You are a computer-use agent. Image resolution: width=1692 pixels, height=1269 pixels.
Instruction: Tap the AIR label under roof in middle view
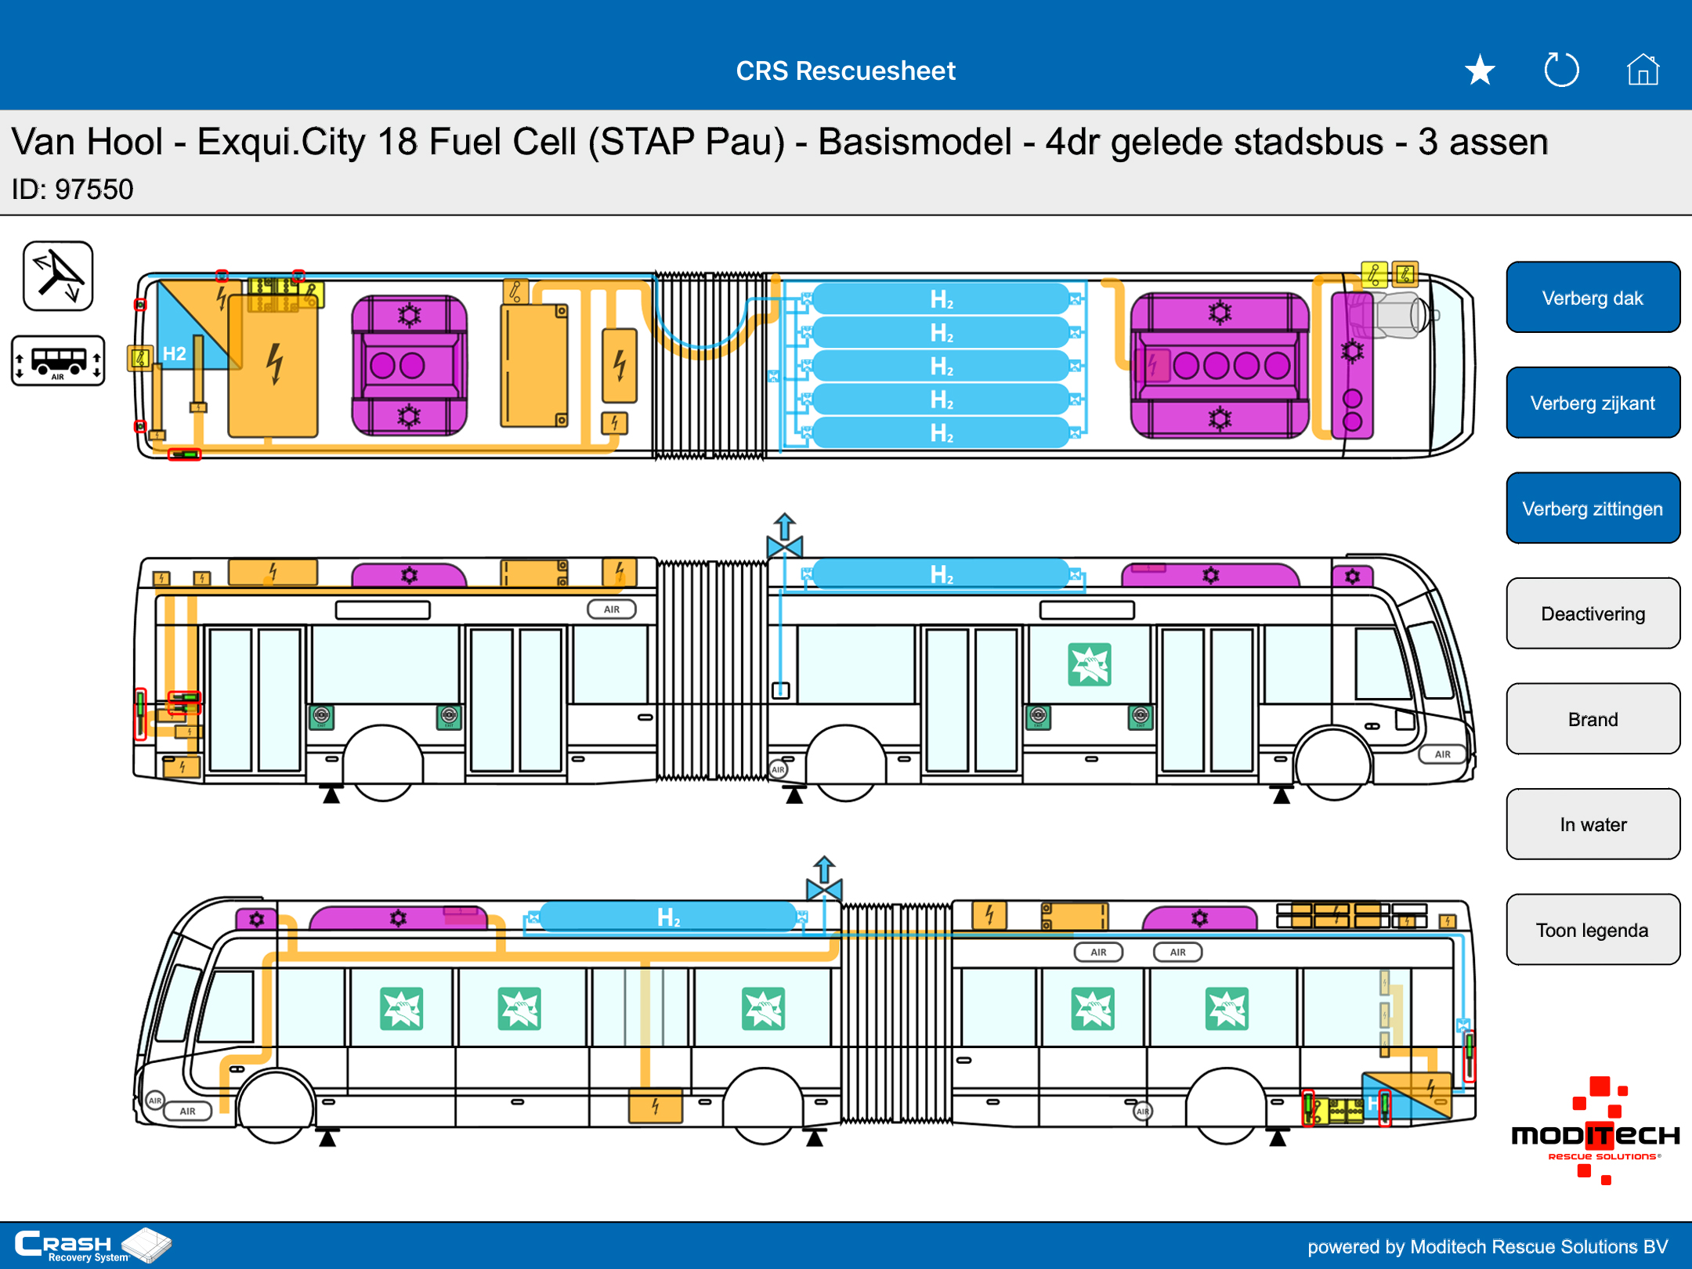tap(612, 609)
